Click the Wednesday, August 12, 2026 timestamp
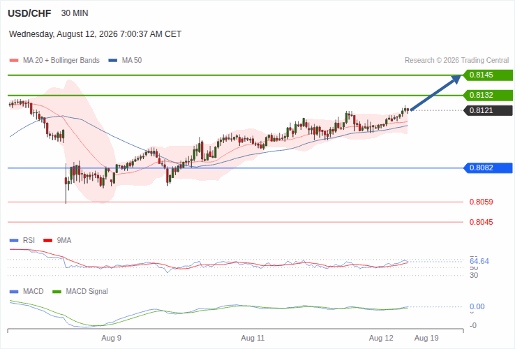515x349 pixels. click(x=95, y=34)
